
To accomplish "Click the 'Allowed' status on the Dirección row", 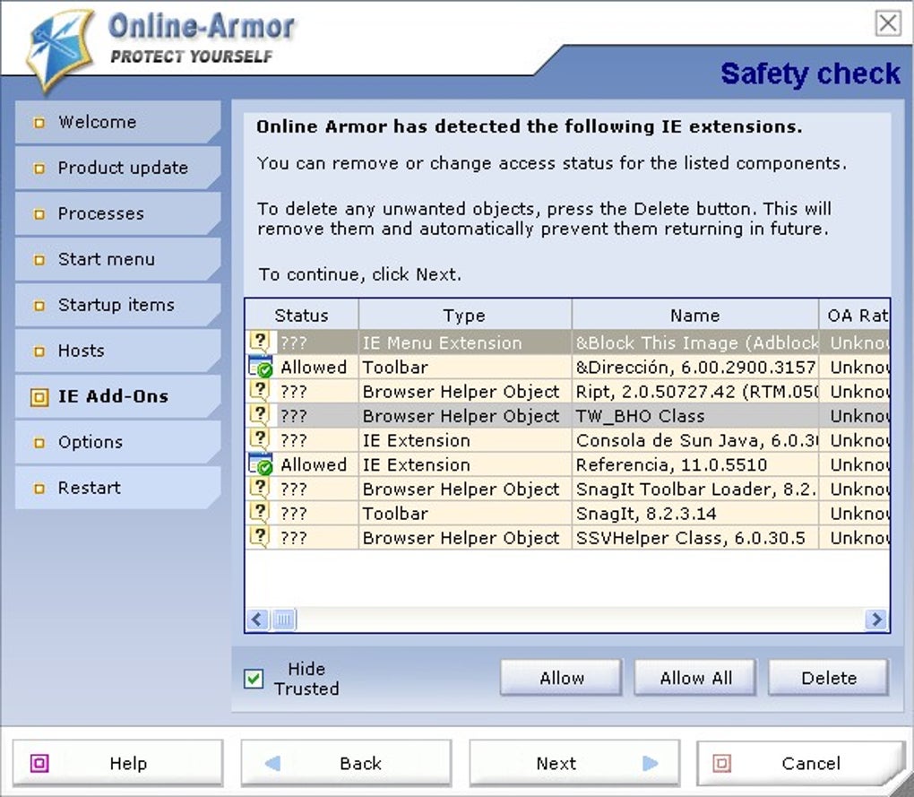I will (x=314, y=368).
